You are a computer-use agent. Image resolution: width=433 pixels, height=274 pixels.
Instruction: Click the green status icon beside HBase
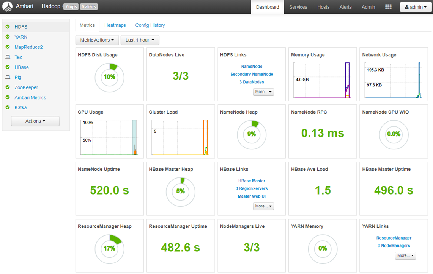[x=8, y=67]
